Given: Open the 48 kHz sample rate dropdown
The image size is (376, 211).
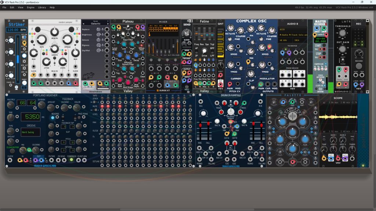Looking at the screenshot, I should click(x=286, y=40).
